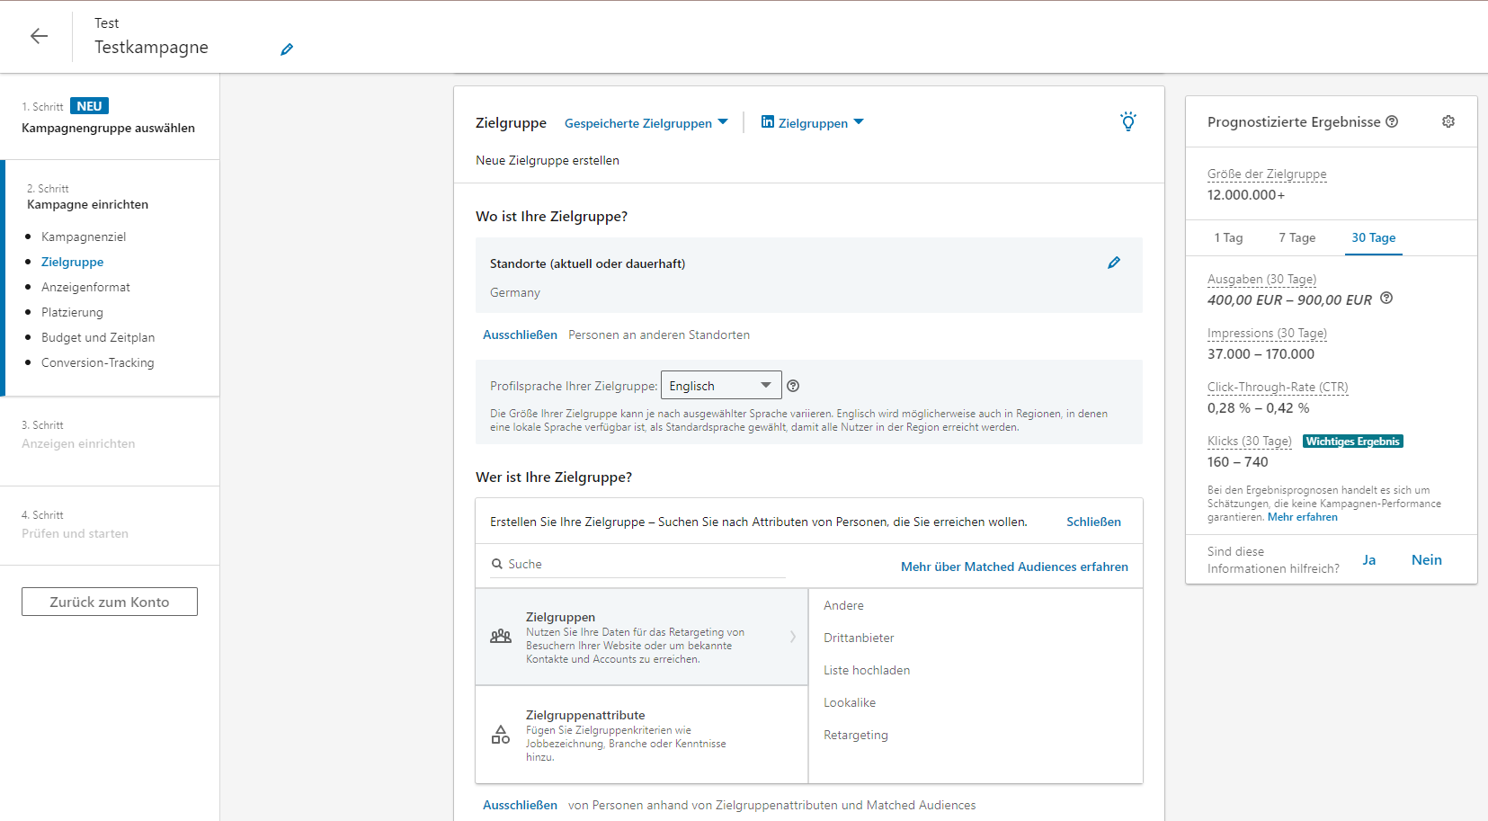Choose Drittanbieter audience option
This screenshot has width=1488, height=821.
[859, 638]
